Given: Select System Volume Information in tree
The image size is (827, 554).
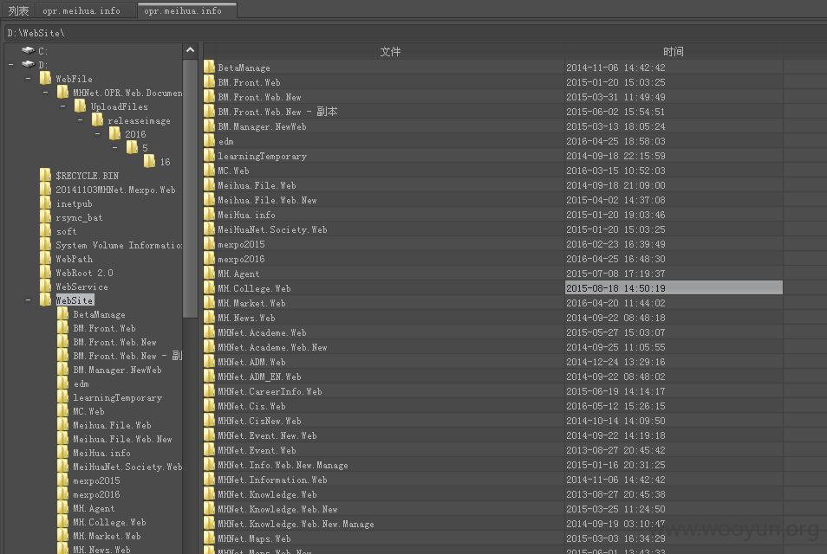Looking at the screenshot, I should pos(119,245).
